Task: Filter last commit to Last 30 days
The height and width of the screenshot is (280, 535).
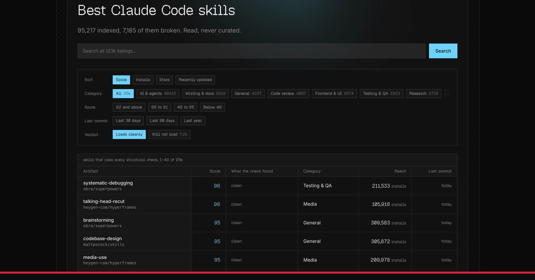Action: pyautogui.click(x=128, y=121)
